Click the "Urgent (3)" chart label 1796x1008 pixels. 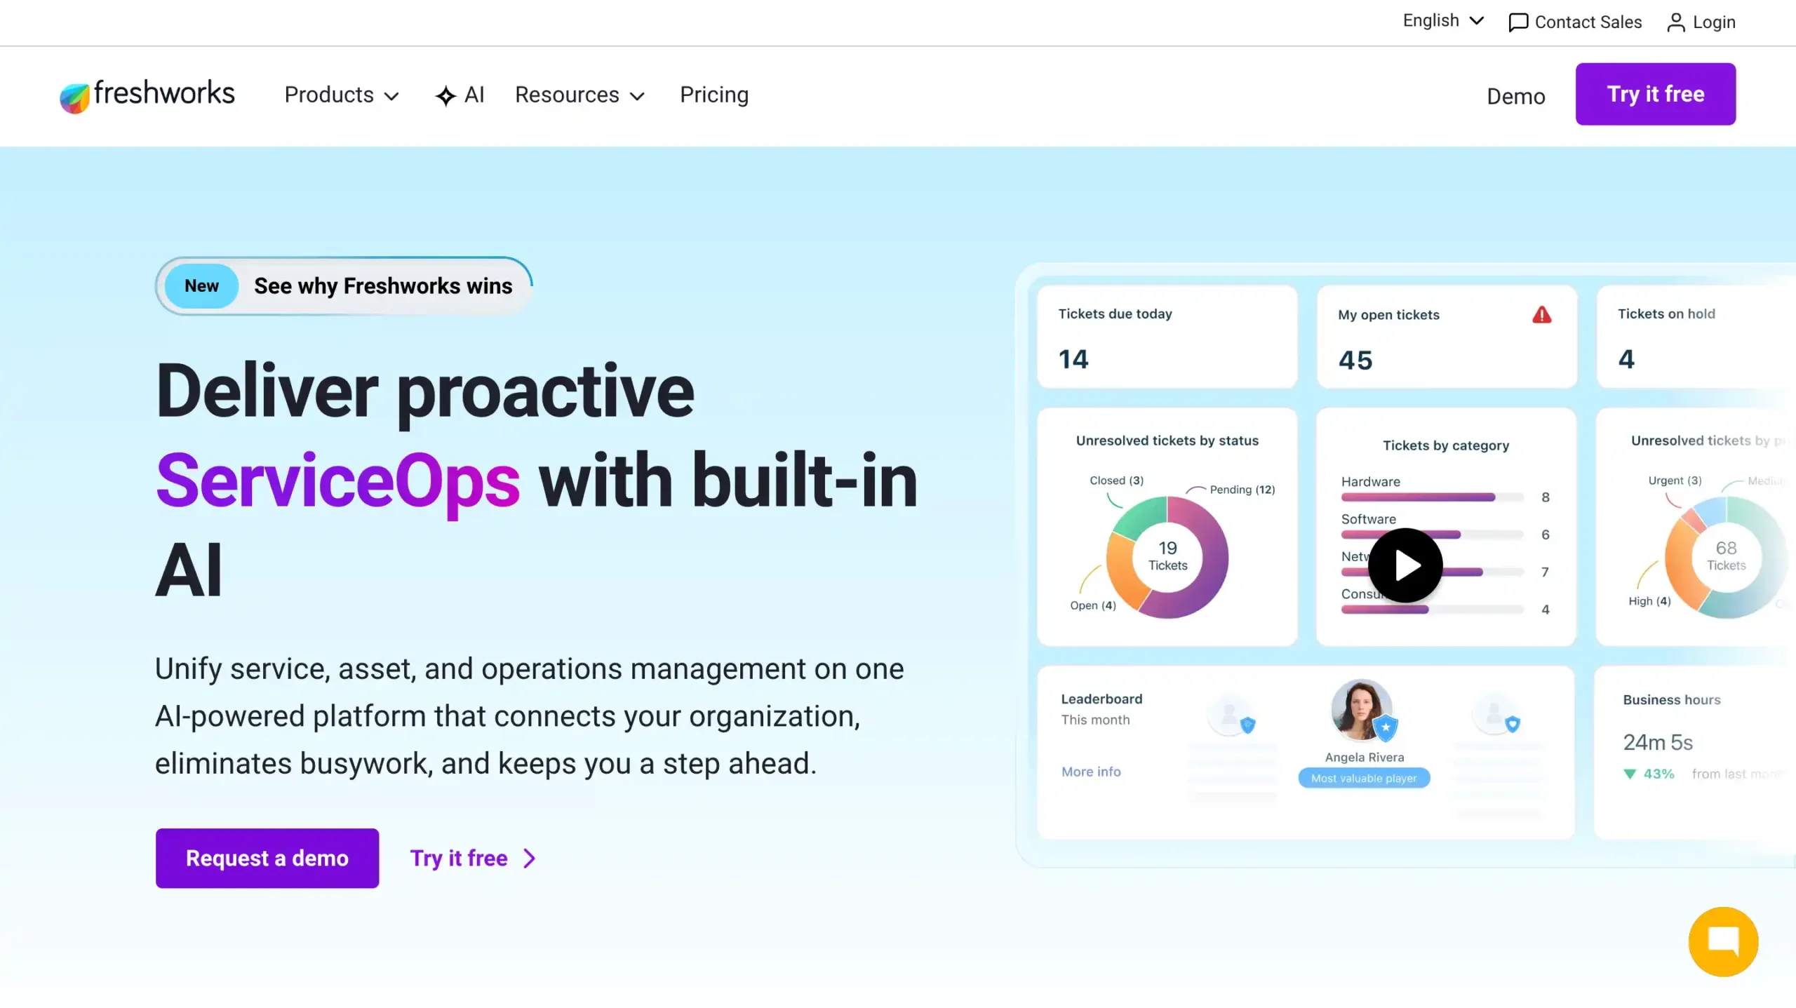[x=1675, y=481]
